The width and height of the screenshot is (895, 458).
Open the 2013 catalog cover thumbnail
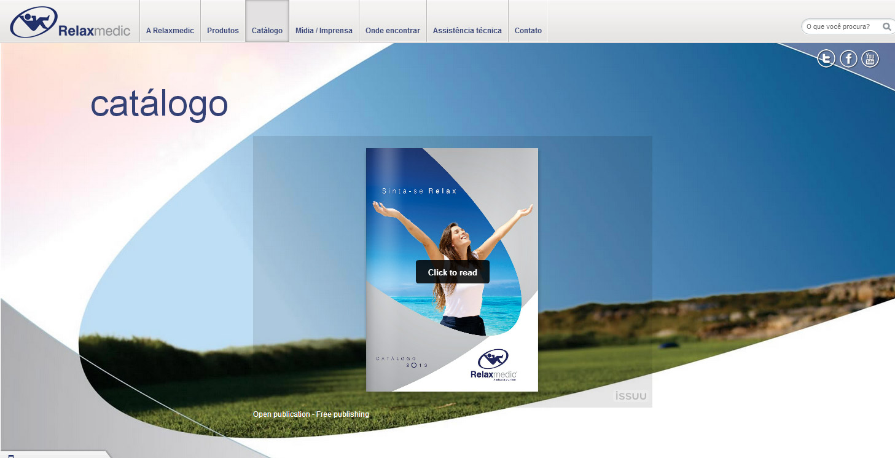(452, 270)
